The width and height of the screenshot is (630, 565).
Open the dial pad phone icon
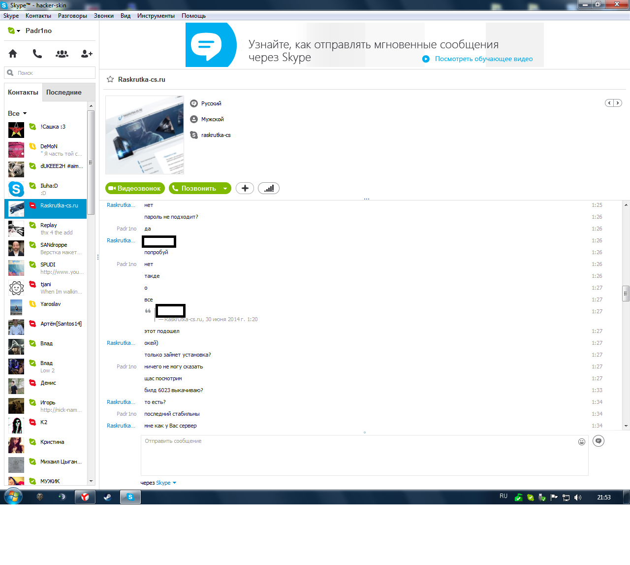tap(37, 54)
